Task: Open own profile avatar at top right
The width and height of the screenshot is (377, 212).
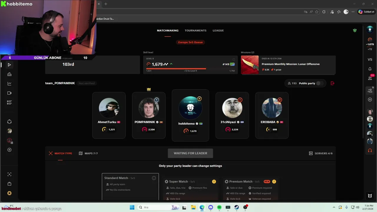Action: click(370, 30)
